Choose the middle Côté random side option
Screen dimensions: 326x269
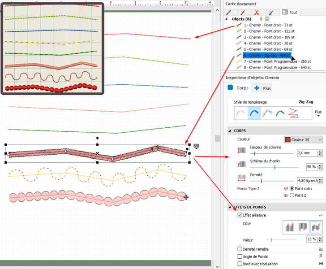point(303,227)
